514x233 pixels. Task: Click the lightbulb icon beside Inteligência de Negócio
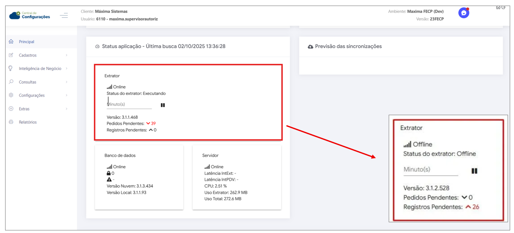tap(11, 69)
